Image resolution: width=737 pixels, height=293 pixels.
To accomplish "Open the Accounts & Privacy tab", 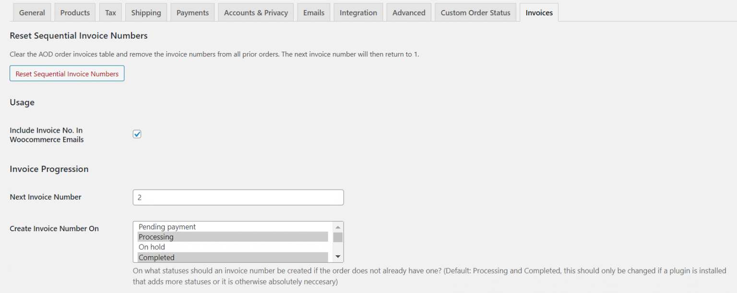I will click(256, 12).
